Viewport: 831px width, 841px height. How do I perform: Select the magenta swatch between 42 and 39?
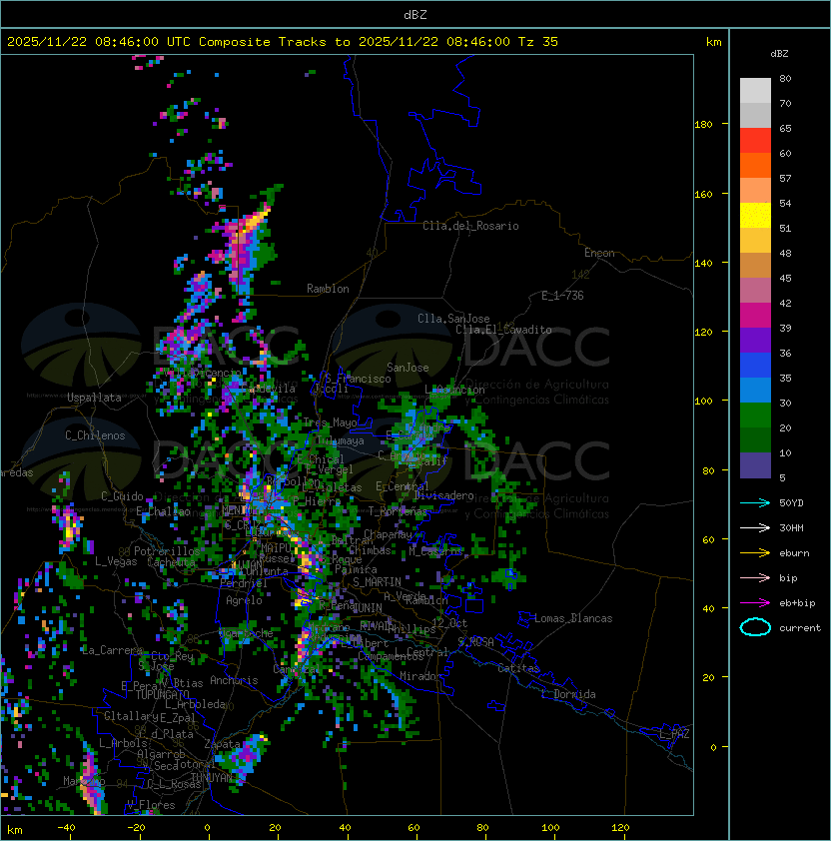[755, 316]
